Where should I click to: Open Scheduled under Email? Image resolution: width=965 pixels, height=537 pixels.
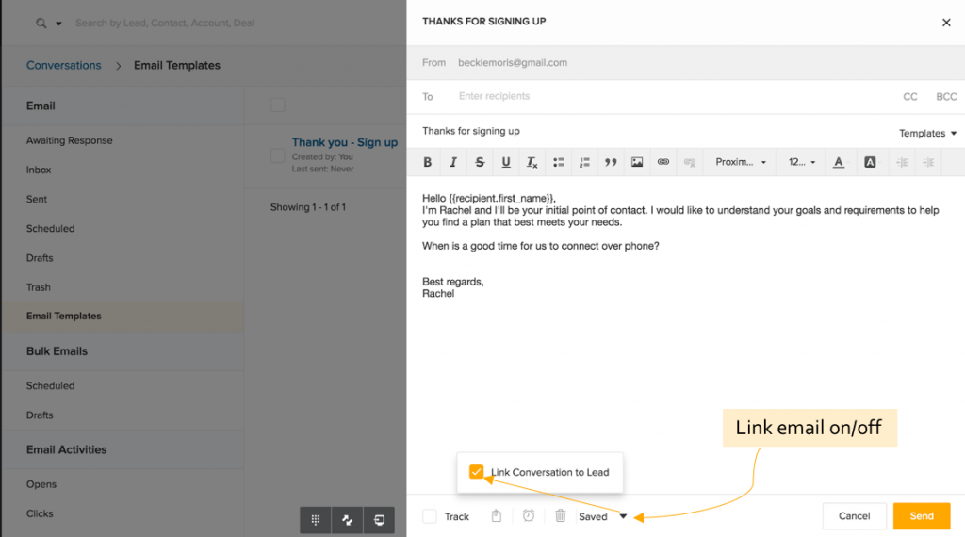pyautogui.click(x=50, y=228)
